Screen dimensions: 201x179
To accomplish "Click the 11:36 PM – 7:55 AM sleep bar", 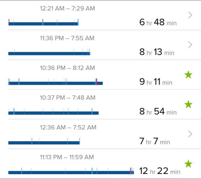I will pos(49,52).
